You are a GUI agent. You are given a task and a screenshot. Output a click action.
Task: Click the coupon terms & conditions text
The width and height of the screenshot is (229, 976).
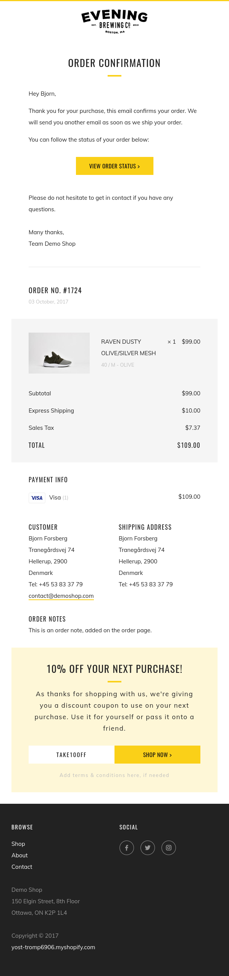click(114, 775)
